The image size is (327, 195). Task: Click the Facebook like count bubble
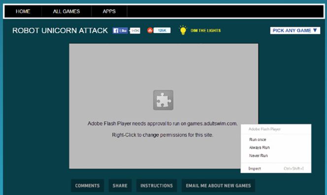135,30
